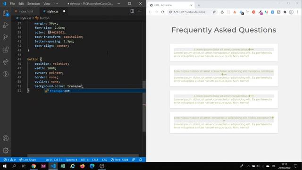Open the Extensions view icon
This screenshot has height=170, width=302.
tap(6, 50)
